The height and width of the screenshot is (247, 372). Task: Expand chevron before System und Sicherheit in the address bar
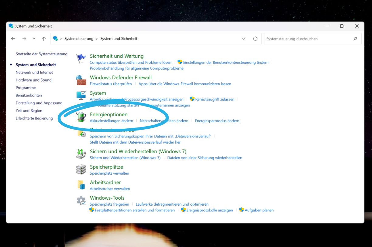point(97,39)
